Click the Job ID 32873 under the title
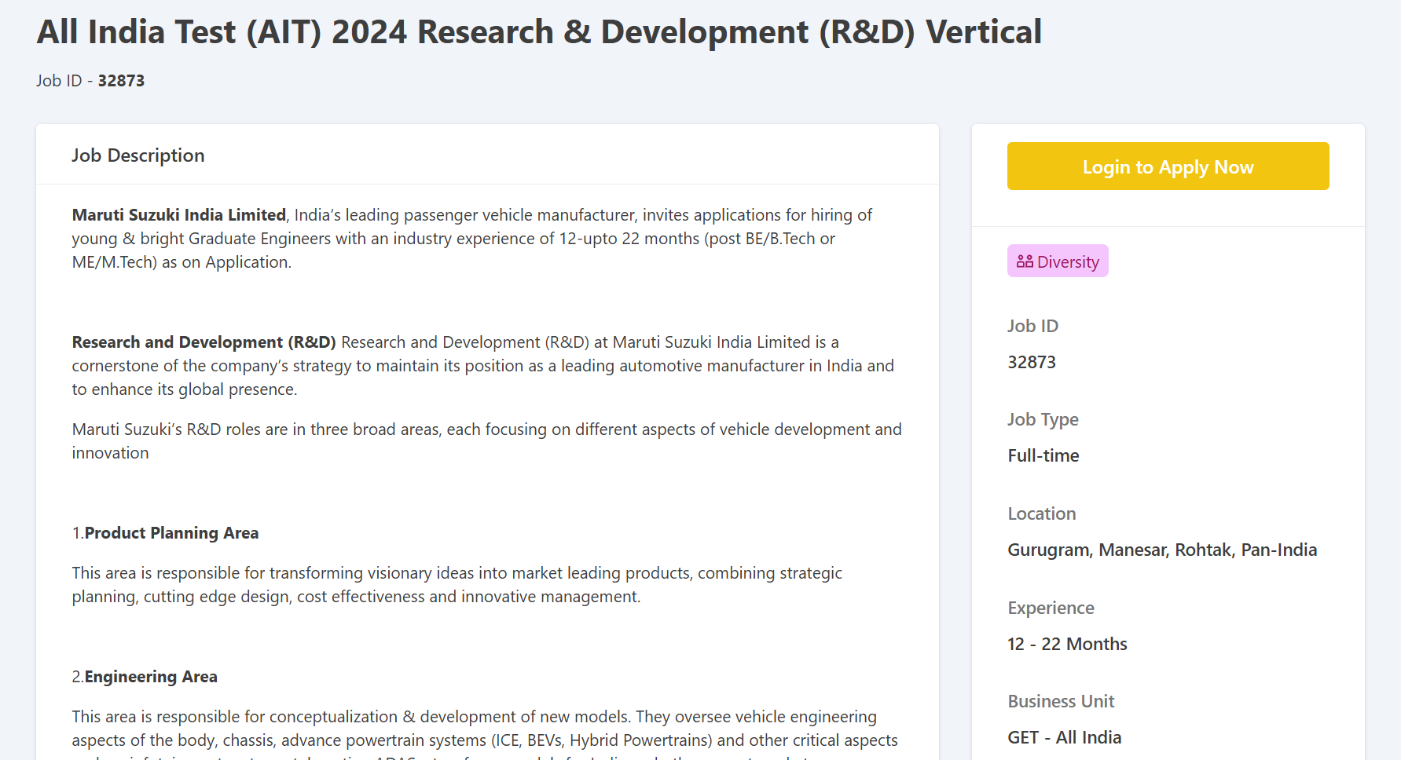Viewport: 1401px width, 760px height. (90, 81)
